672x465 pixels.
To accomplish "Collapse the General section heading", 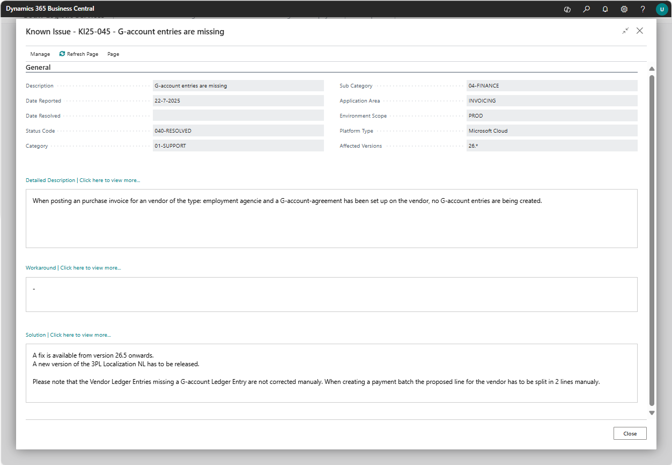I will (x=38, y=68).
